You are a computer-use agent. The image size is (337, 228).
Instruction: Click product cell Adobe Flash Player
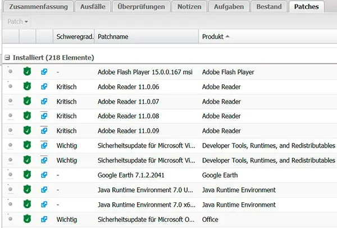(x=228, y=72)
